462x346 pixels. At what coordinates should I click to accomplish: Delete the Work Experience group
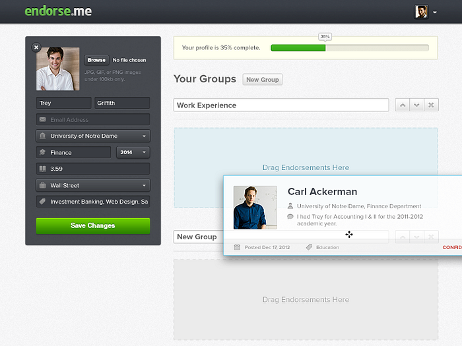[x=431, y=105]
